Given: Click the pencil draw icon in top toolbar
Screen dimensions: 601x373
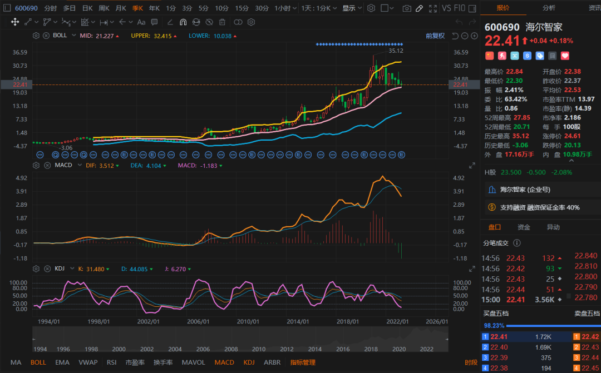Looking at the screenshot, I should tap(419, 8).
